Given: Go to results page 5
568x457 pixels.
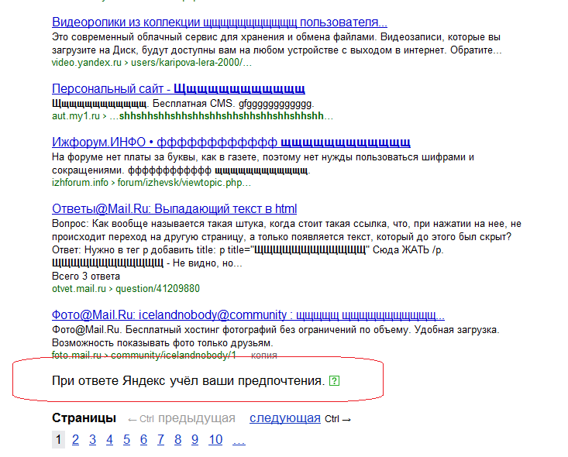Looking at the screenshot, I should [x=126, y=440].
